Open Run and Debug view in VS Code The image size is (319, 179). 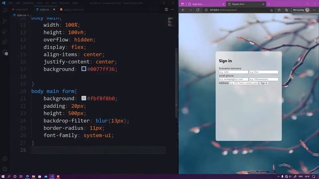[5, 31]
